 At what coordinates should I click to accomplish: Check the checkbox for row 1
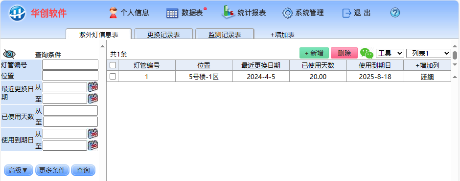coord(113,77)
